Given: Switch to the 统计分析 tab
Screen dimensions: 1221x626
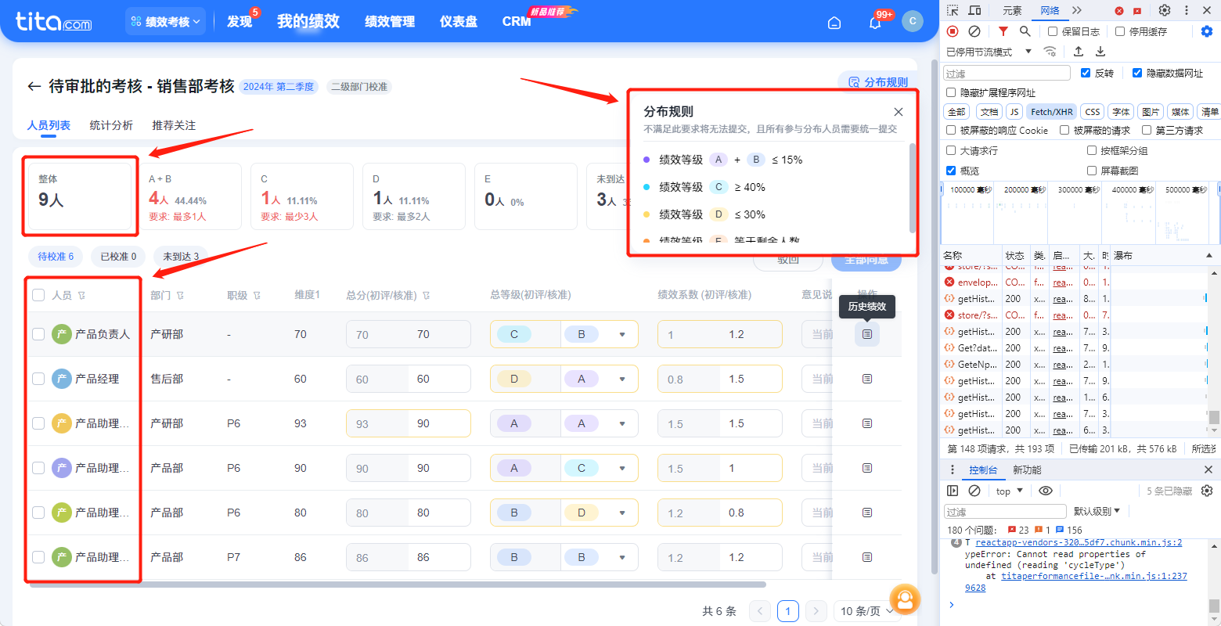Looking at the screenshot, I should [x=111, y=125].
